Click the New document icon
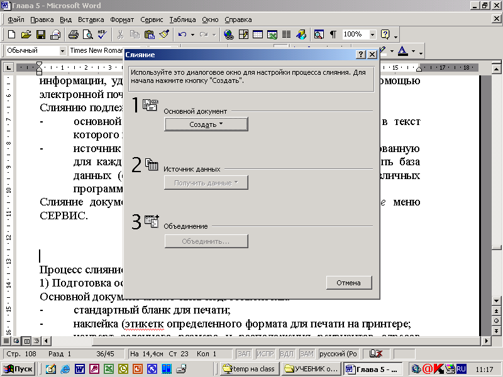503x377 pixels. 11,35
